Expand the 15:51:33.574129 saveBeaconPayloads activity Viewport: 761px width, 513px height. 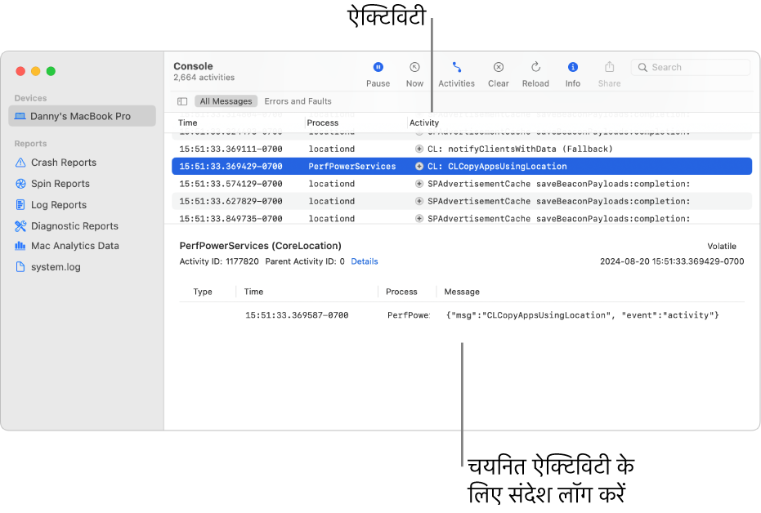419,184
